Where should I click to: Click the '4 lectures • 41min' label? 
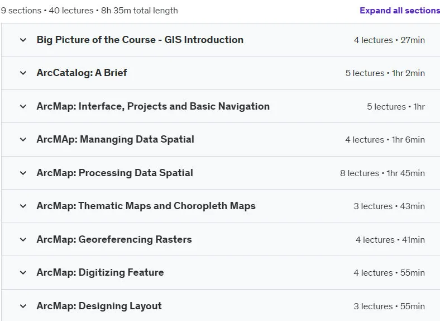point(390,240)
